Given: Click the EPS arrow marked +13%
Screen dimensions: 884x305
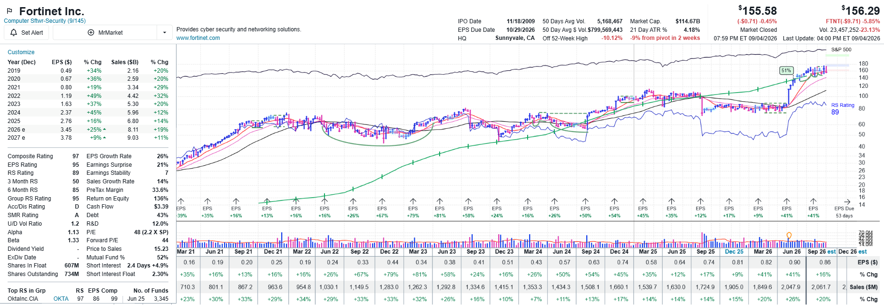Looking at the screenshot, I should click(267, 201).
